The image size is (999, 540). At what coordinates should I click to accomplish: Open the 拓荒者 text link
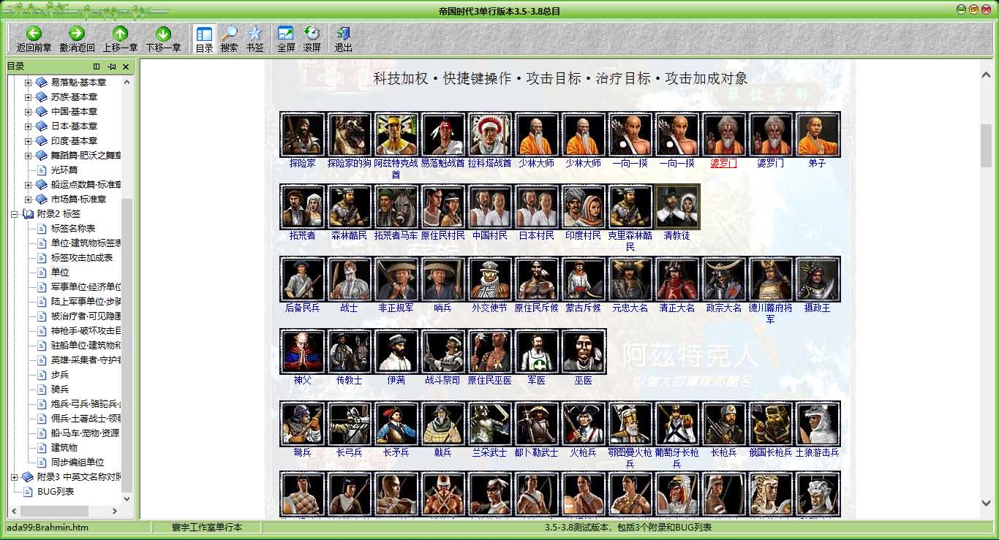pyautogui.click(x=303, y=235)
